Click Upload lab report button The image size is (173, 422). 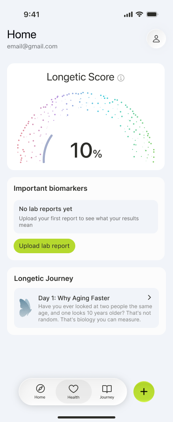click(44, 246)
